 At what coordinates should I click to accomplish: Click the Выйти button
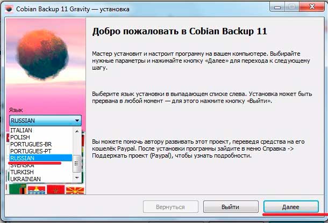click(231, 207)
